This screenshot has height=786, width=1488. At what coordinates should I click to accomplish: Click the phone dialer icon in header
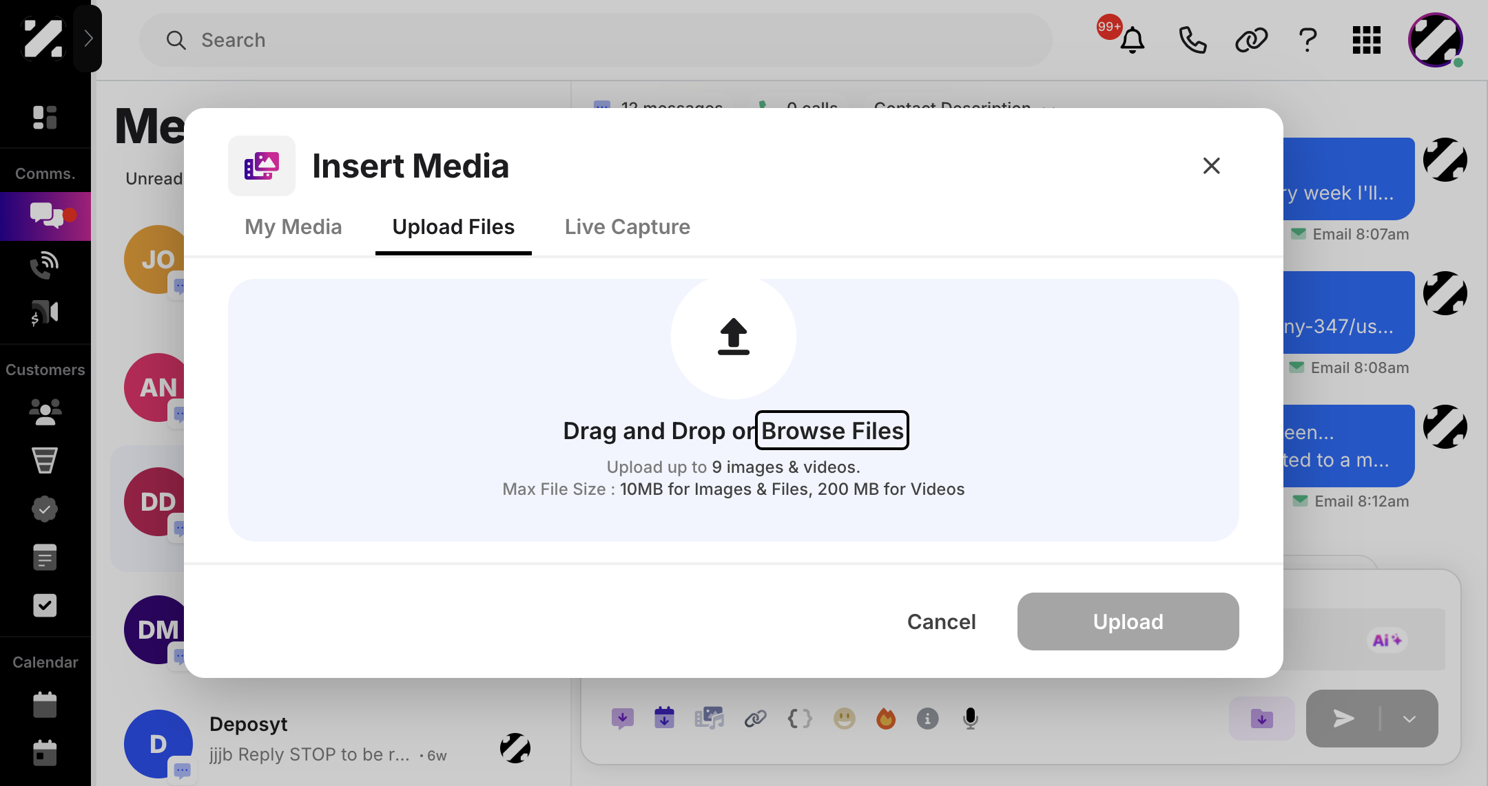pos(1192,40)
